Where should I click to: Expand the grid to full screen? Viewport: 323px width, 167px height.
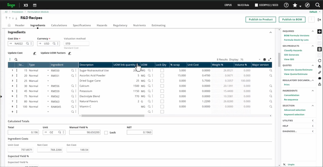pos(270,60)
